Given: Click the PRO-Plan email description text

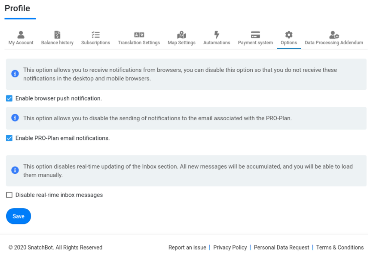Looking at the screenshot, I should coord(157,118).
